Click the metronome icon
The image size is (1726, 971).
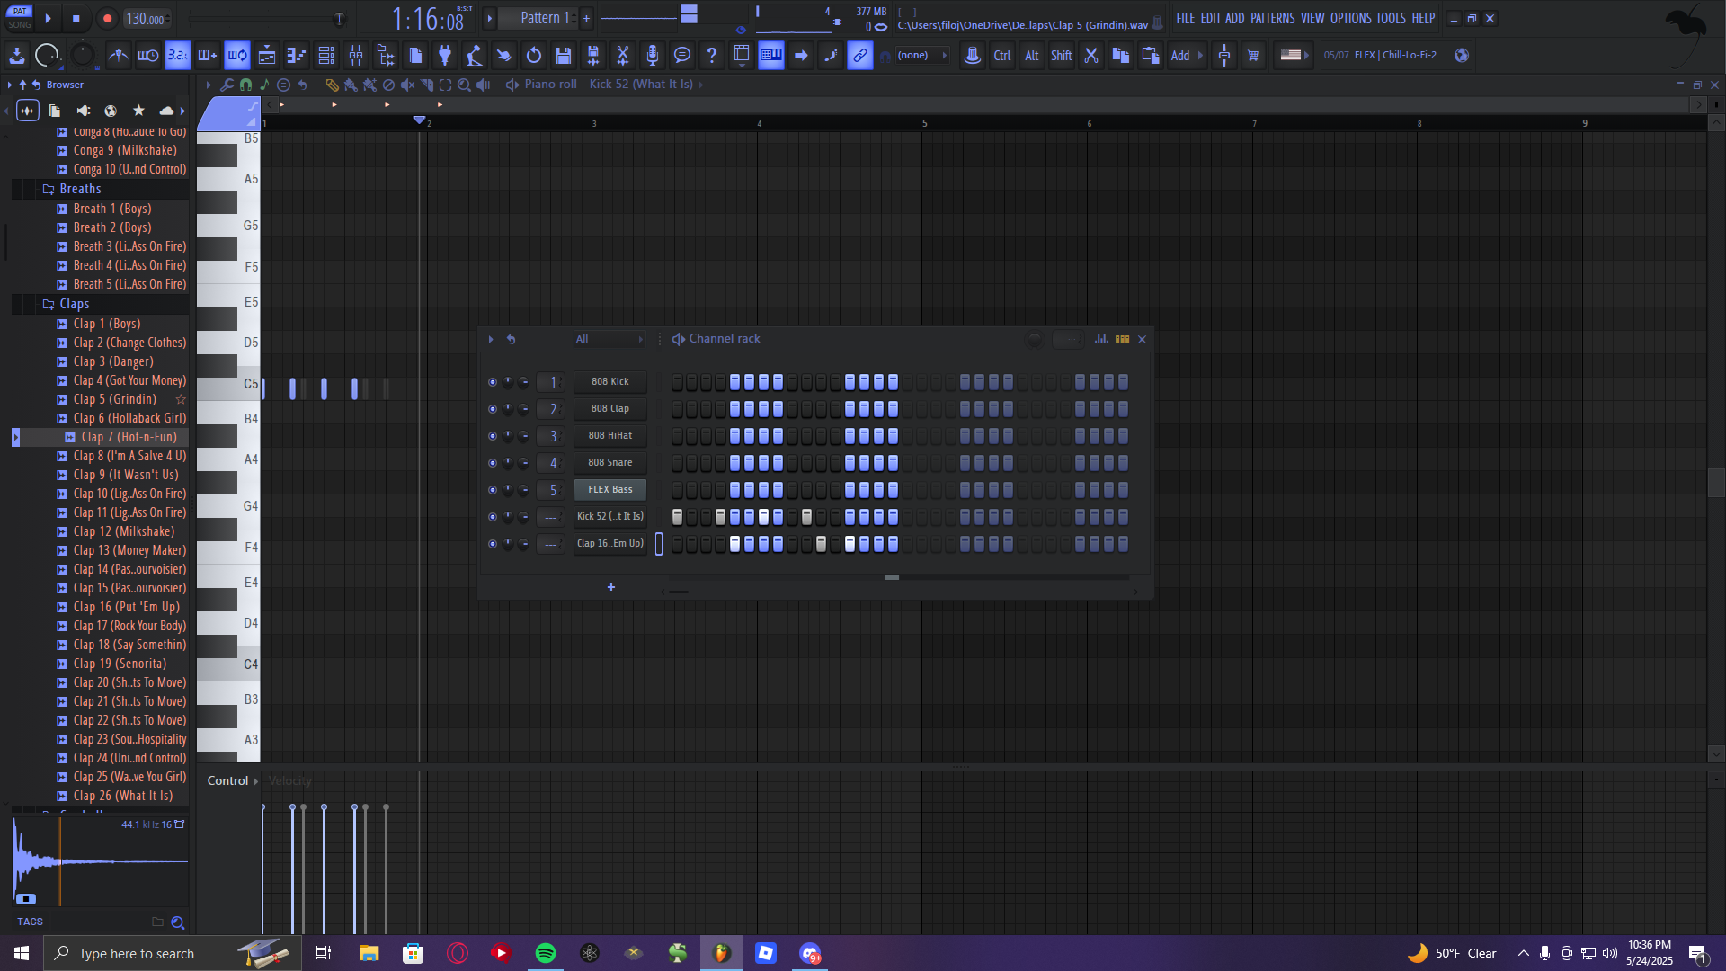(x=118, y=56)
